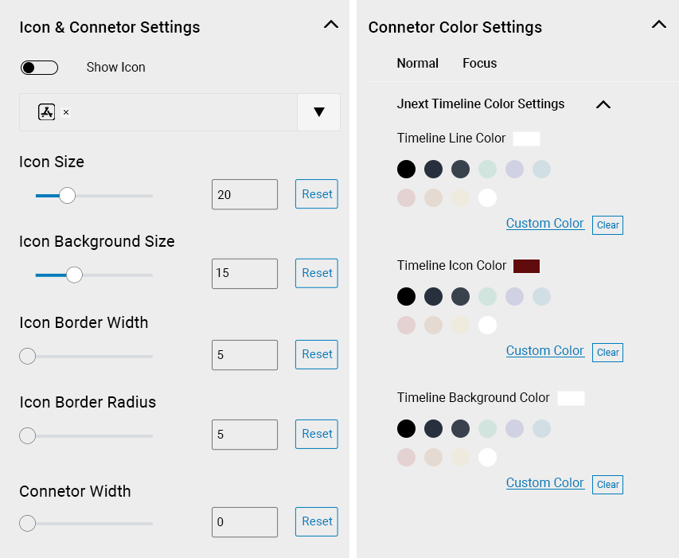
Task: Remove the selected icon with the × mark
Action: click(66, 112)
